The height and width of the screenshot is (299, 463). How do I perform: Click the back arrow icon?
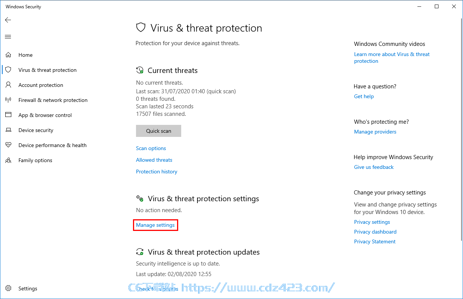click(8, 20)
